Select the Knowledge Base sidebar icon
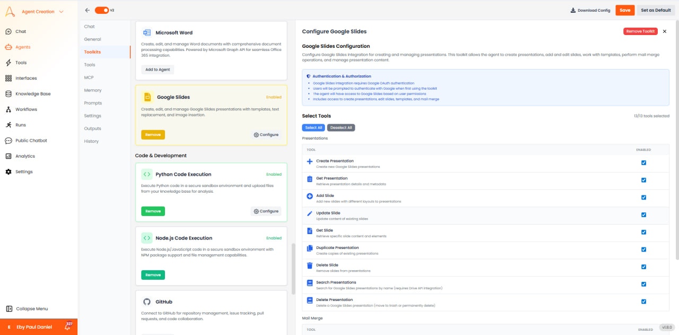This screenshot has height=335, width=679. (x=8, y=93)
